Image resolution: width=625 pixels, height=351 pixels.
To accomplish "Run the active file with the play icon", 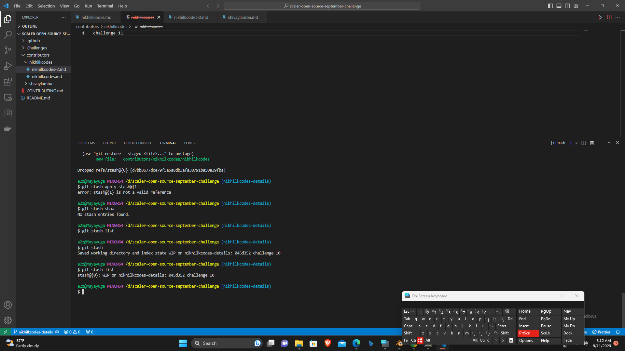I will 600,17.
